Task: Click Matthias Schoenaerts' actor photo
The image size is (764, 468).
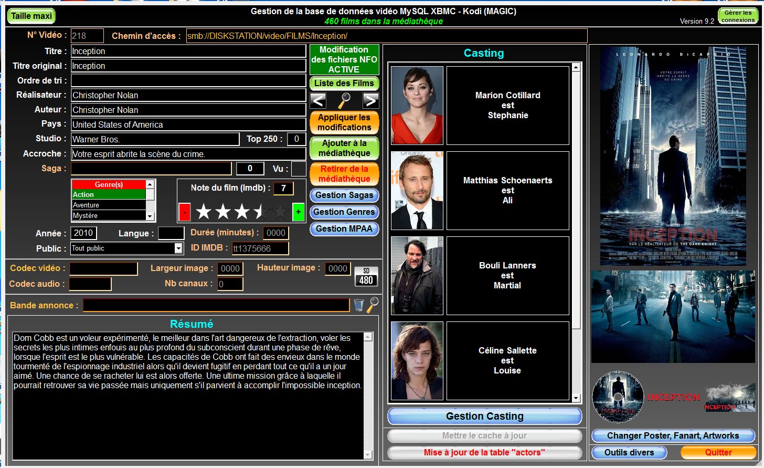Action: (x=417, y=190)
